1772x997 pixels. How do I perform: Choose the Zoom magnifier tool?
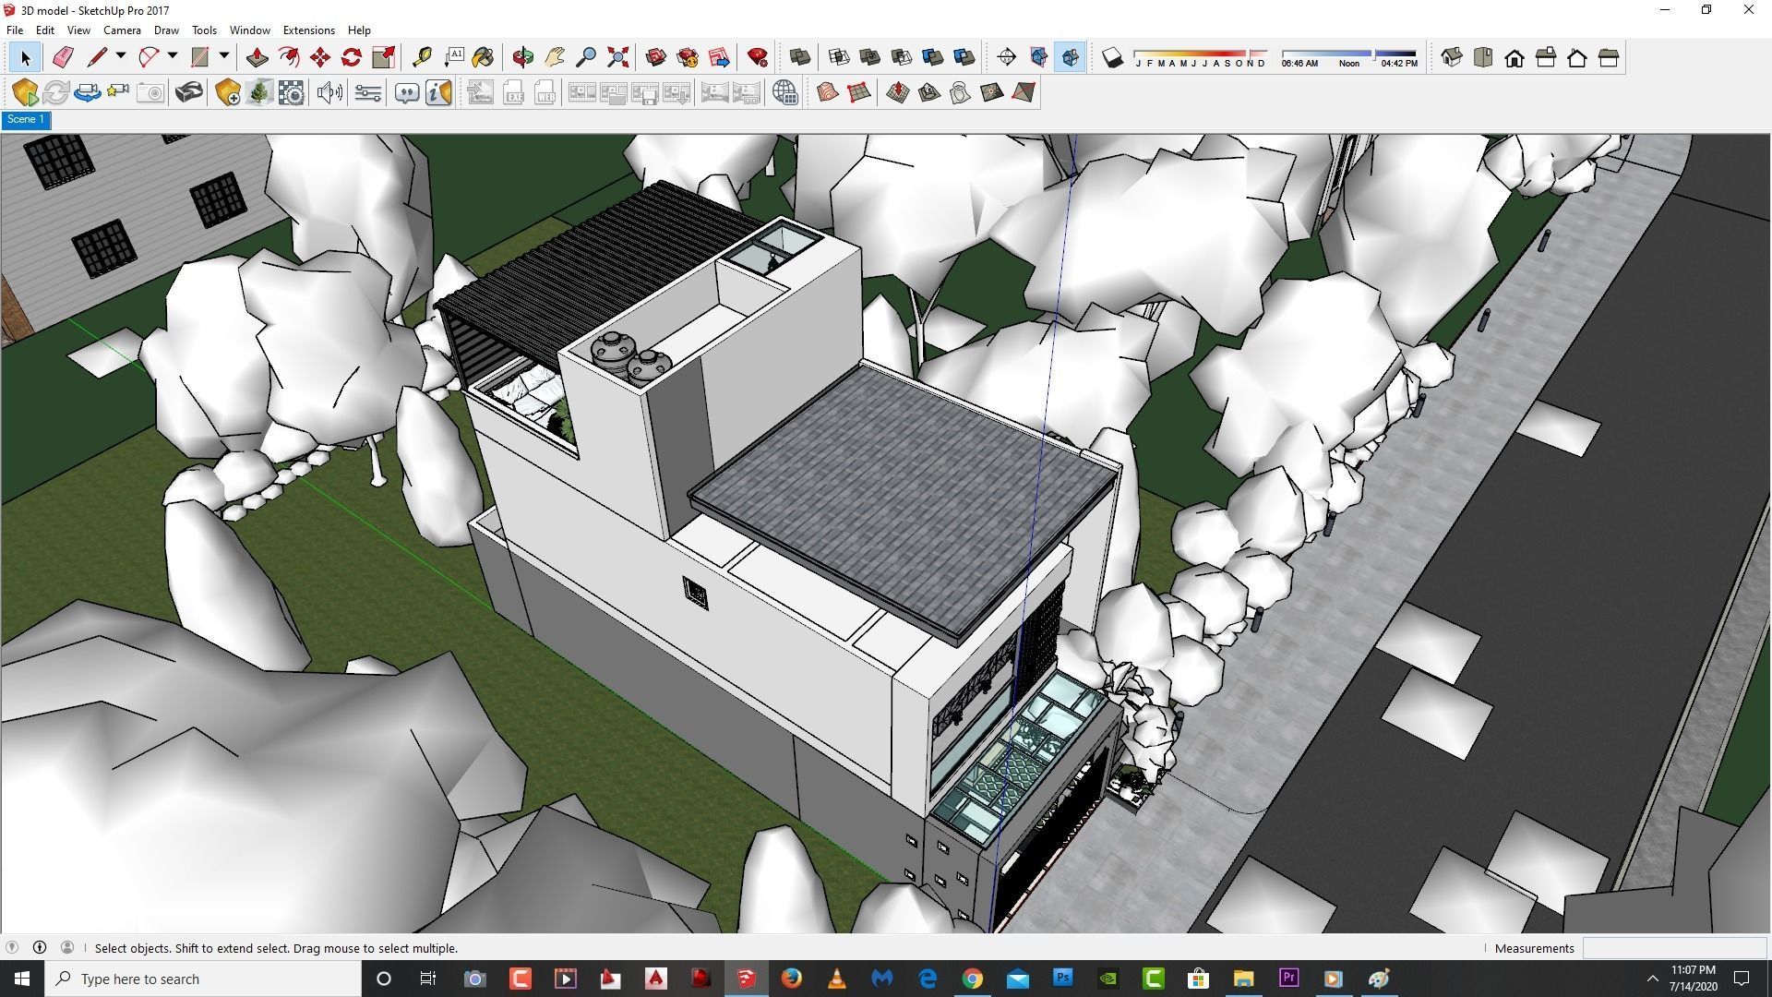[x=586, y=58]
